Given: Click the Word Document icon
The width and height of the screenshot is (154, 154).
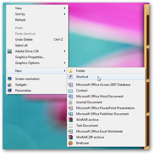Looking at the screenshot, I should pos(71,96).
